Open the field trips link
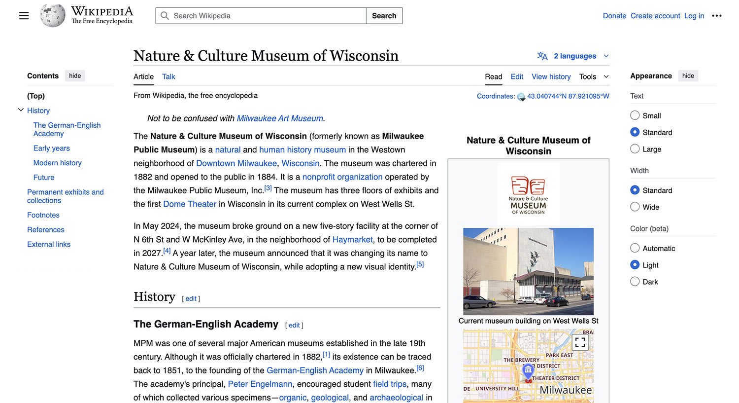The width and height of the screenshot is (739, 403). click(390, 384)
